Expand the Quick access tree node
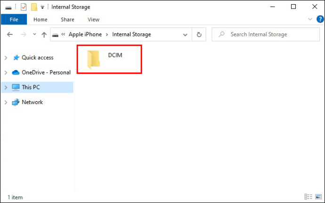Image resolution: width=325 pixels, height=203 pixels. 6,57
